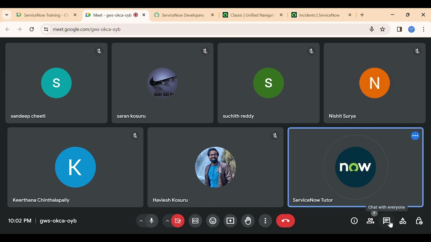Open Chat with everyone
The height and width of the screenshot is (242, 431).
pyautogui.click(x=387, y=221)
